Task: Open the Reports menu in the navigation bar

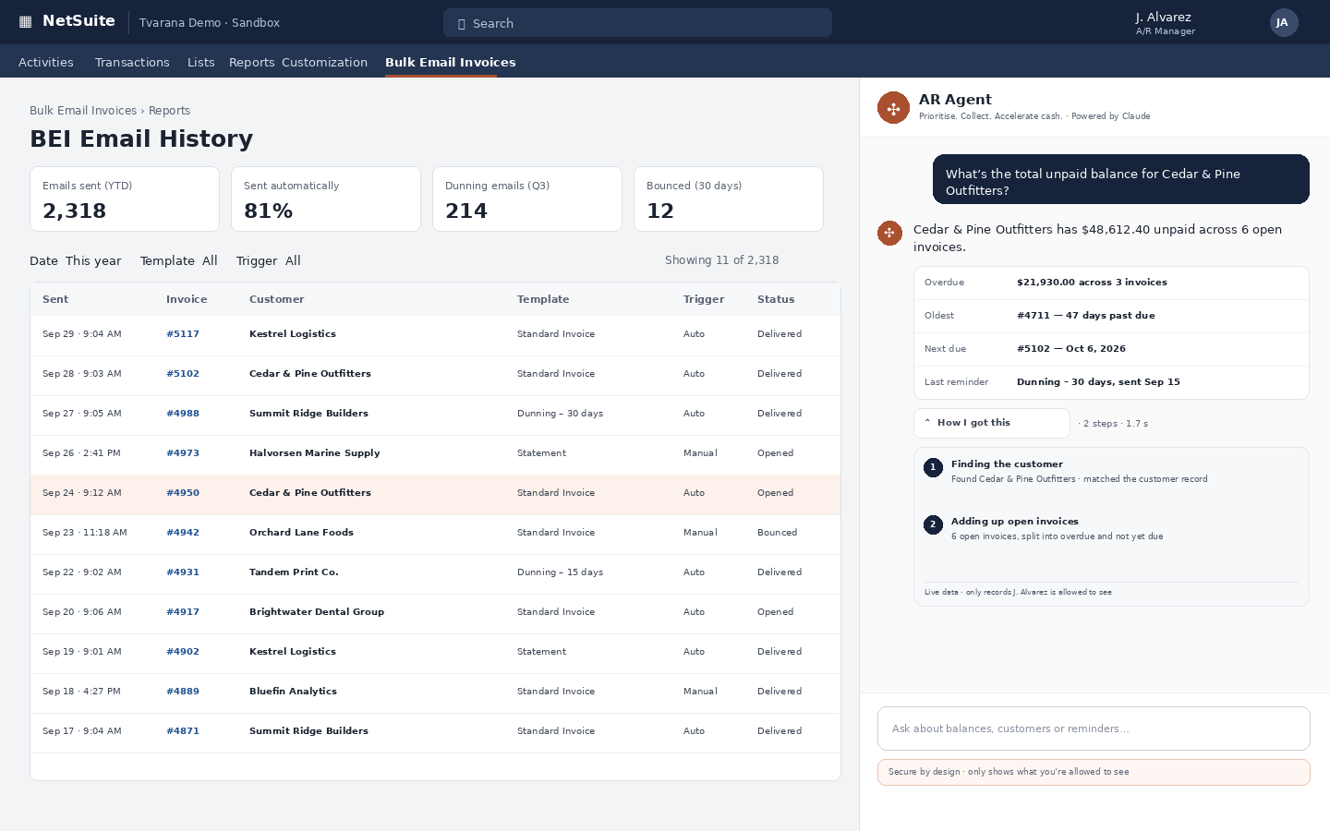Action: [252, 63]
